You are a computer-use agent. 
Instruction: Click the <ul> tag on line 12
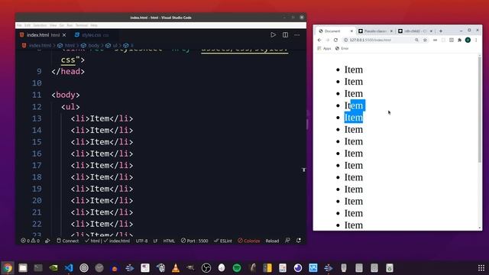tap(70, 107)
